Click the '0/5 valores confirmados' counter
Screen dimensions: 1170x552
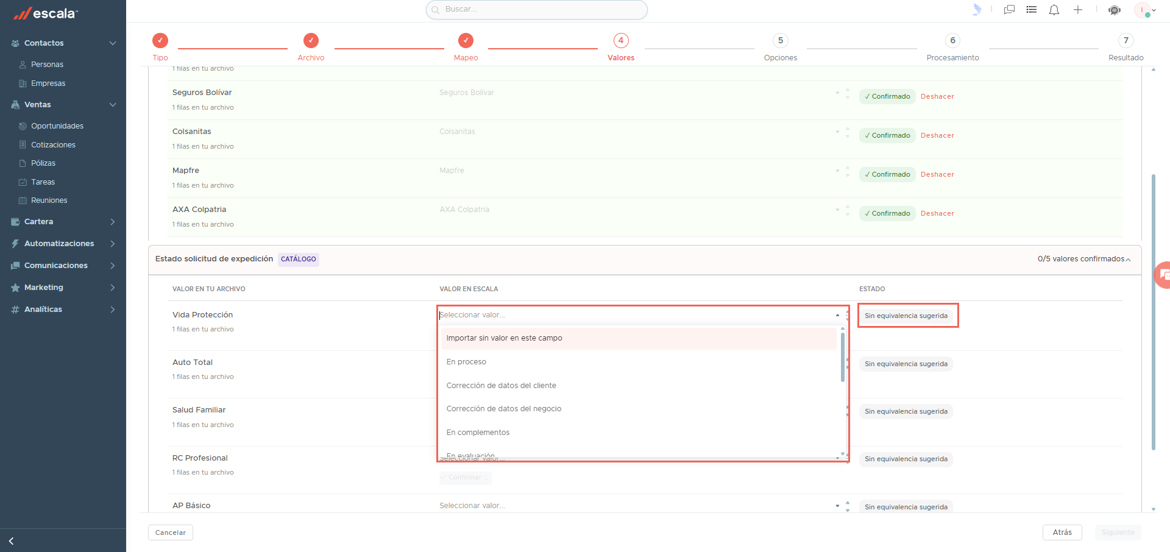(1081, 259)
